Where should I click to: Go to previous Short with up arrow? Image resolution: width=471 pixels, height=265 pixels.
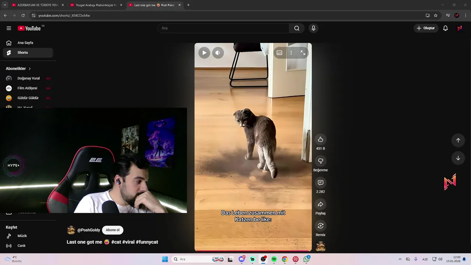(458, 140)
